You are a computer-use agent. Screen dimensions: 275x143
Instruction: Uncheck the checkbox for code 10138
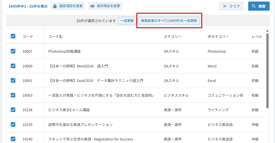click(x=13, y=110)
